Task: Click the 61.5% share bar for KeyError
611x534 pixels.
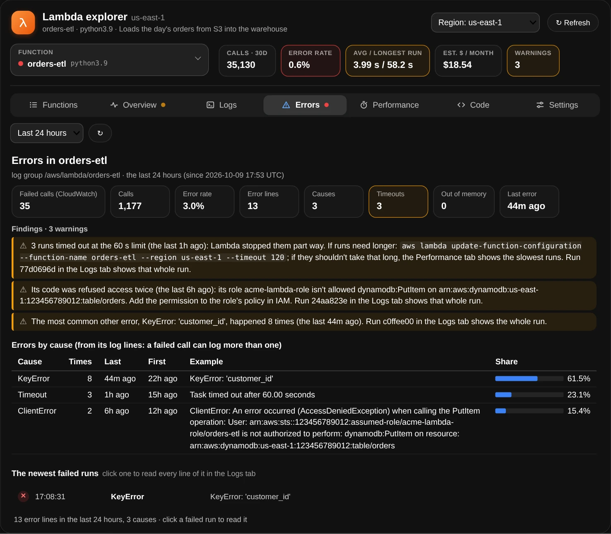Action: pyautogui.click(x=529, y=379)
